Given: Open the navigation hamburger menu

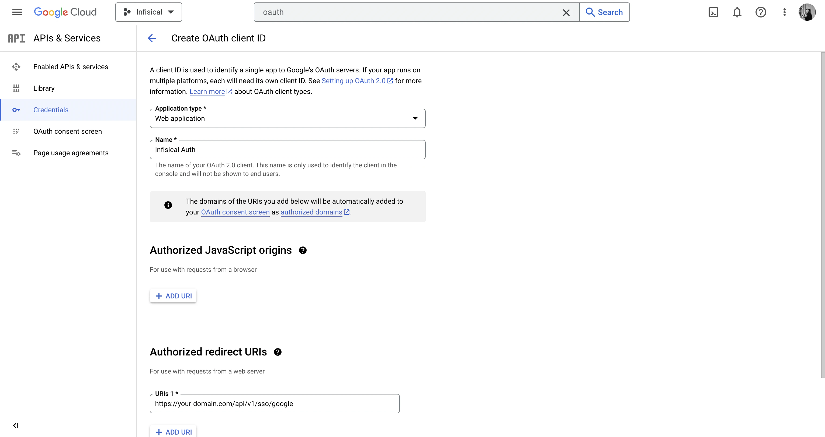Looking at the screenshot, I should [17, 12].
